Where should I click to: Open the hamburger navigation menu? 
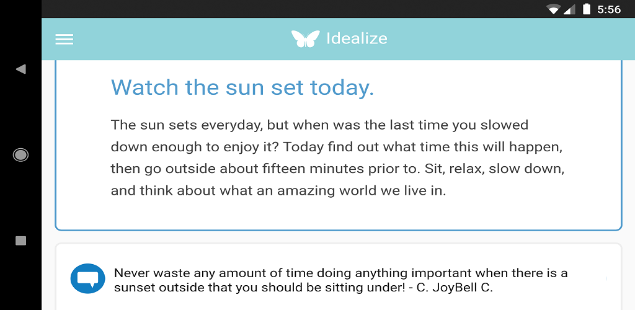point(64,39)
